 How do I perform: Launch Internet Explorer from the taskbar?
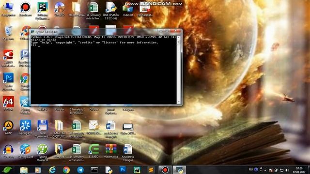pos(52,170)
